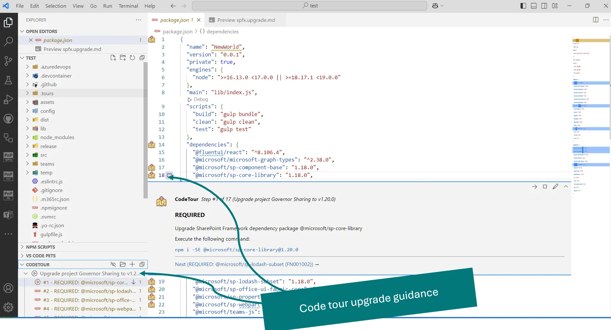This screenshot has width=611, height=330.
Task: Collapse all folders in the Explorer
Action: coord(142,58)
